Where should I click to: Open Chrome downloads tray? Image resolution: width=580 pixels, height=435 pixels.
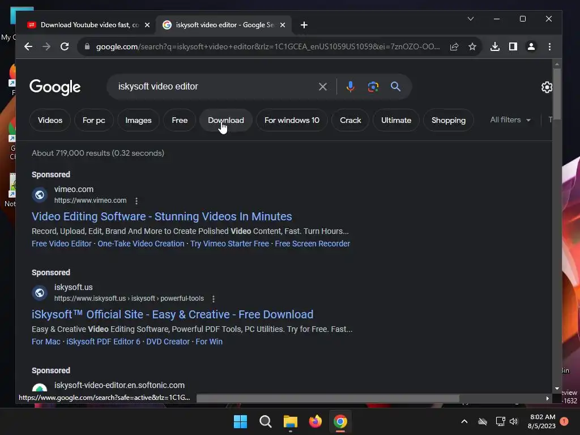495,46
